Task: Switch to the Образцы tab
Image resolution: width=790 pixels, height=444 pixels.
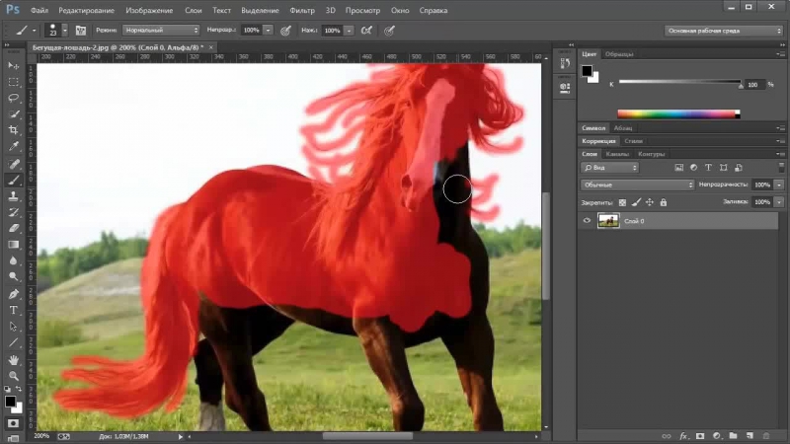Action: coord(619,54)
